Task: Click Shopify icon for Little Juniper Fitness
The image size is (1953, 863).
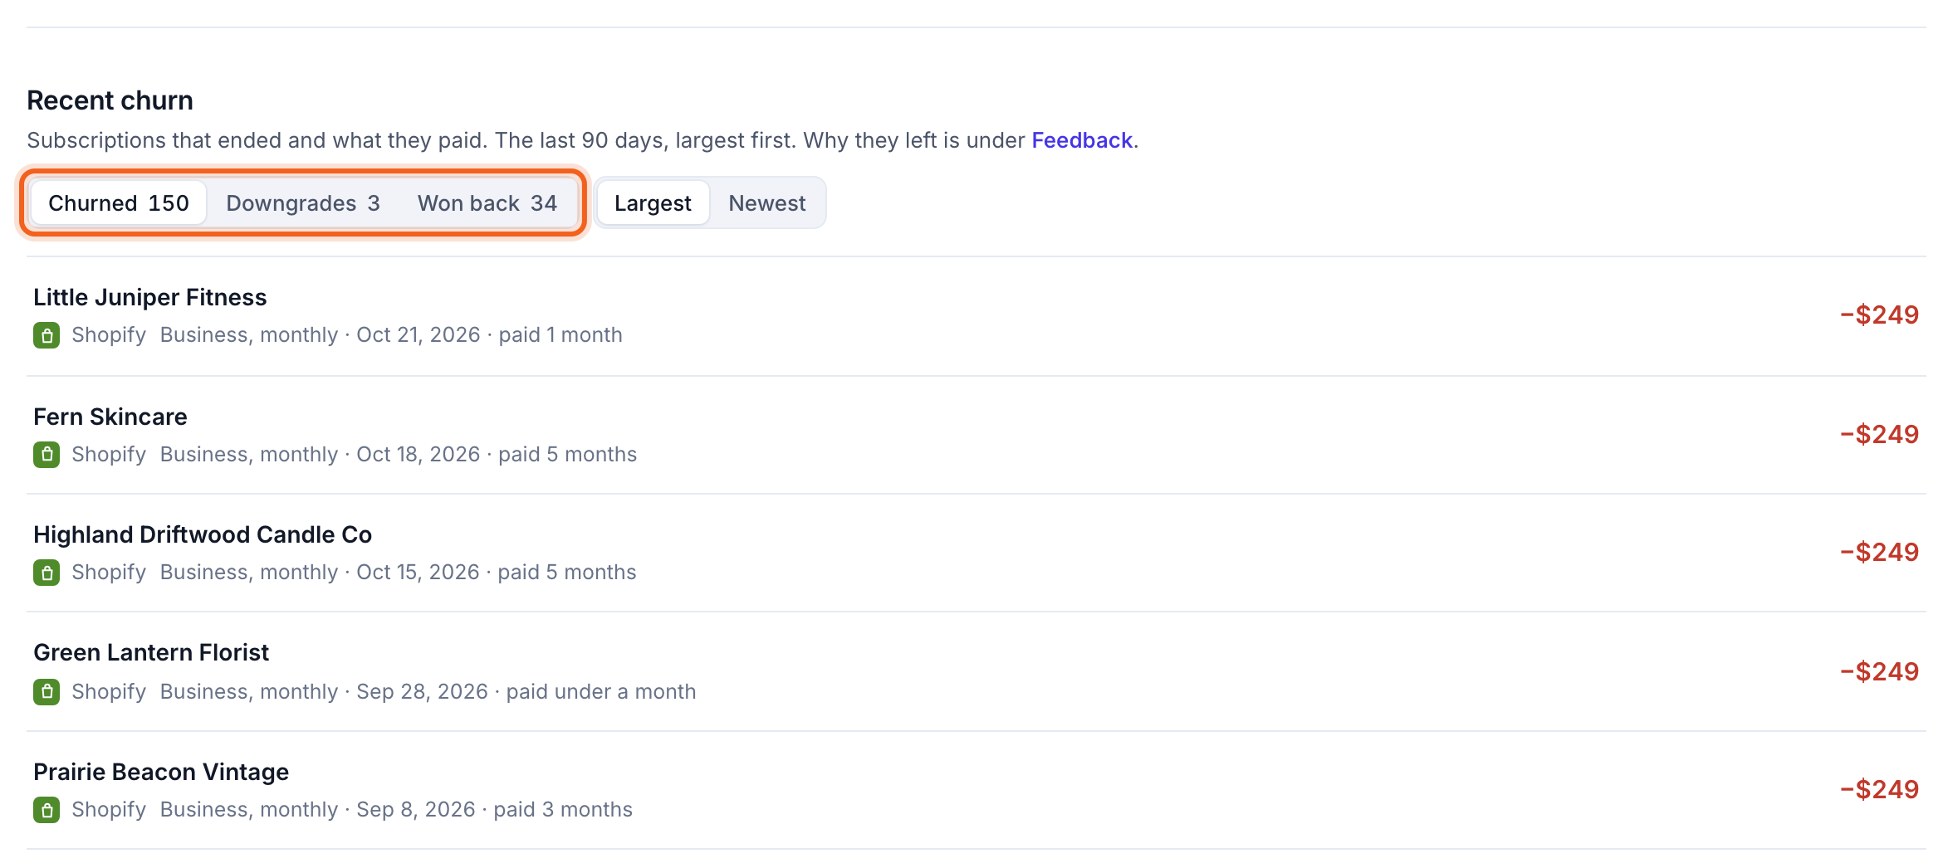Action: pyautogui.click(x=46, y=335)
